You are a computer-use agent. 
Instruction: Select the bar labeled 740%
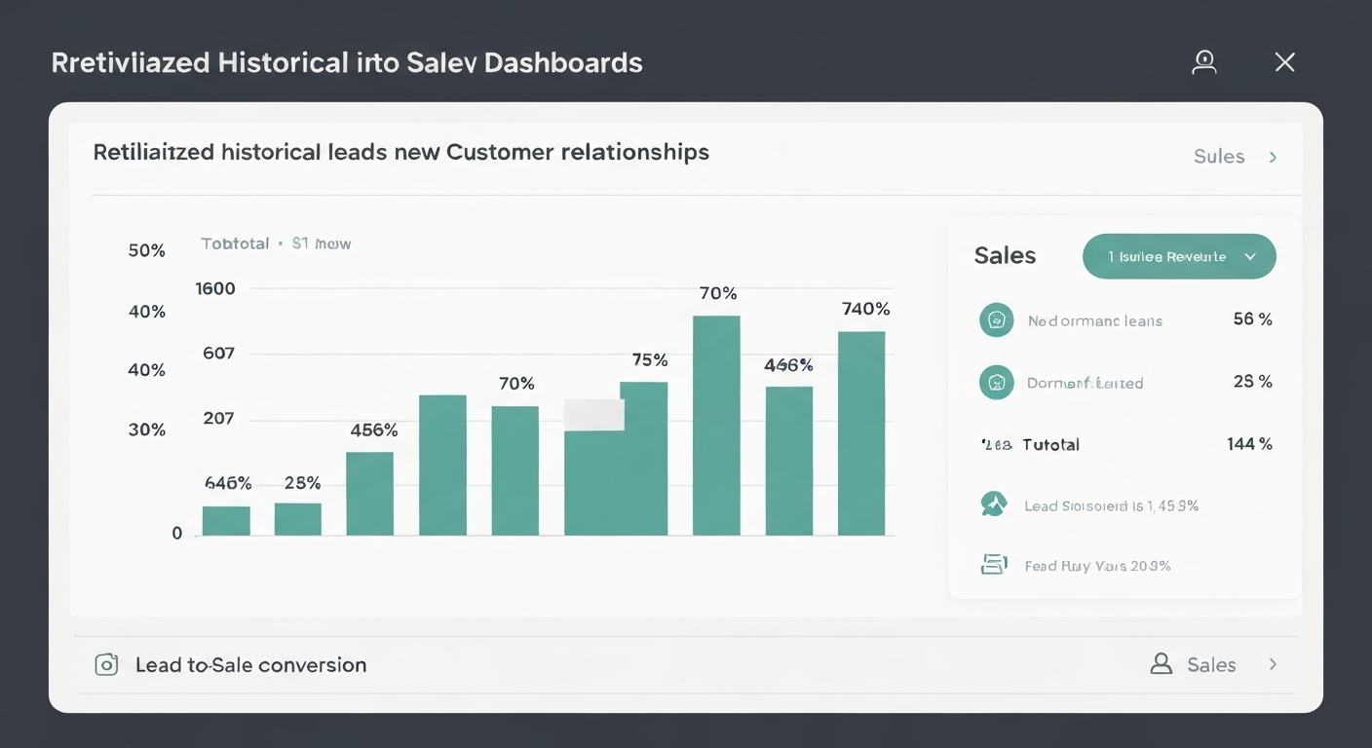point(861,433)
